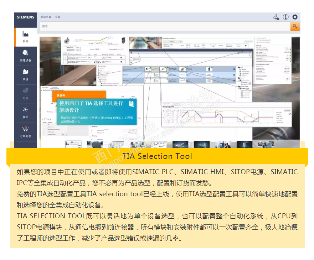Open the user login icon

tap(276, 17)
